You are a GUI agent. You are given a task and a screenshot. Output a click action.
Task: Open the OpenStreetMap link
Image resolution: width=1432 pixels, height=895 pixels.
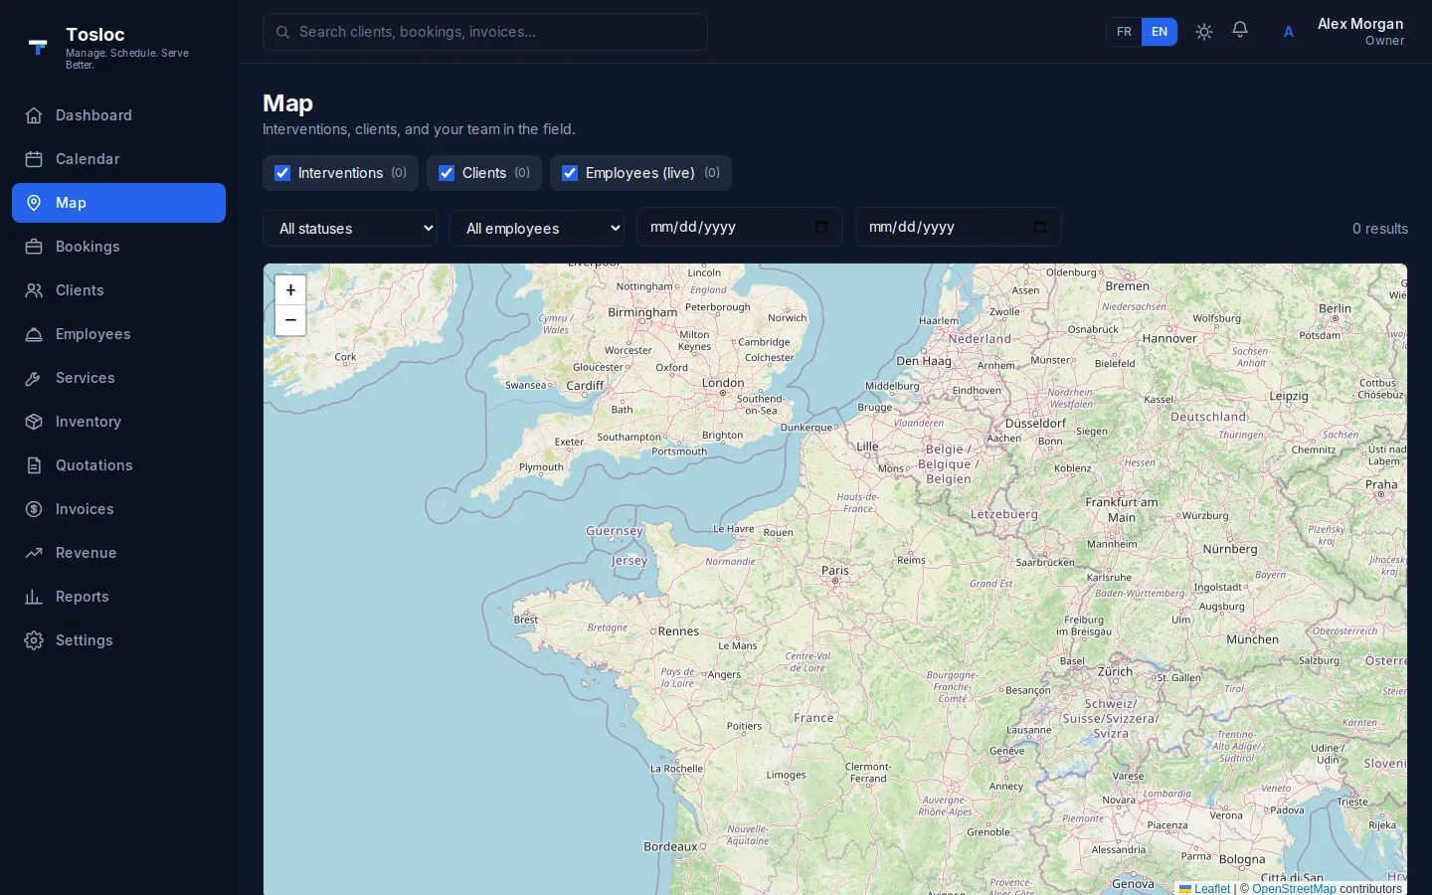(1294, 888)
